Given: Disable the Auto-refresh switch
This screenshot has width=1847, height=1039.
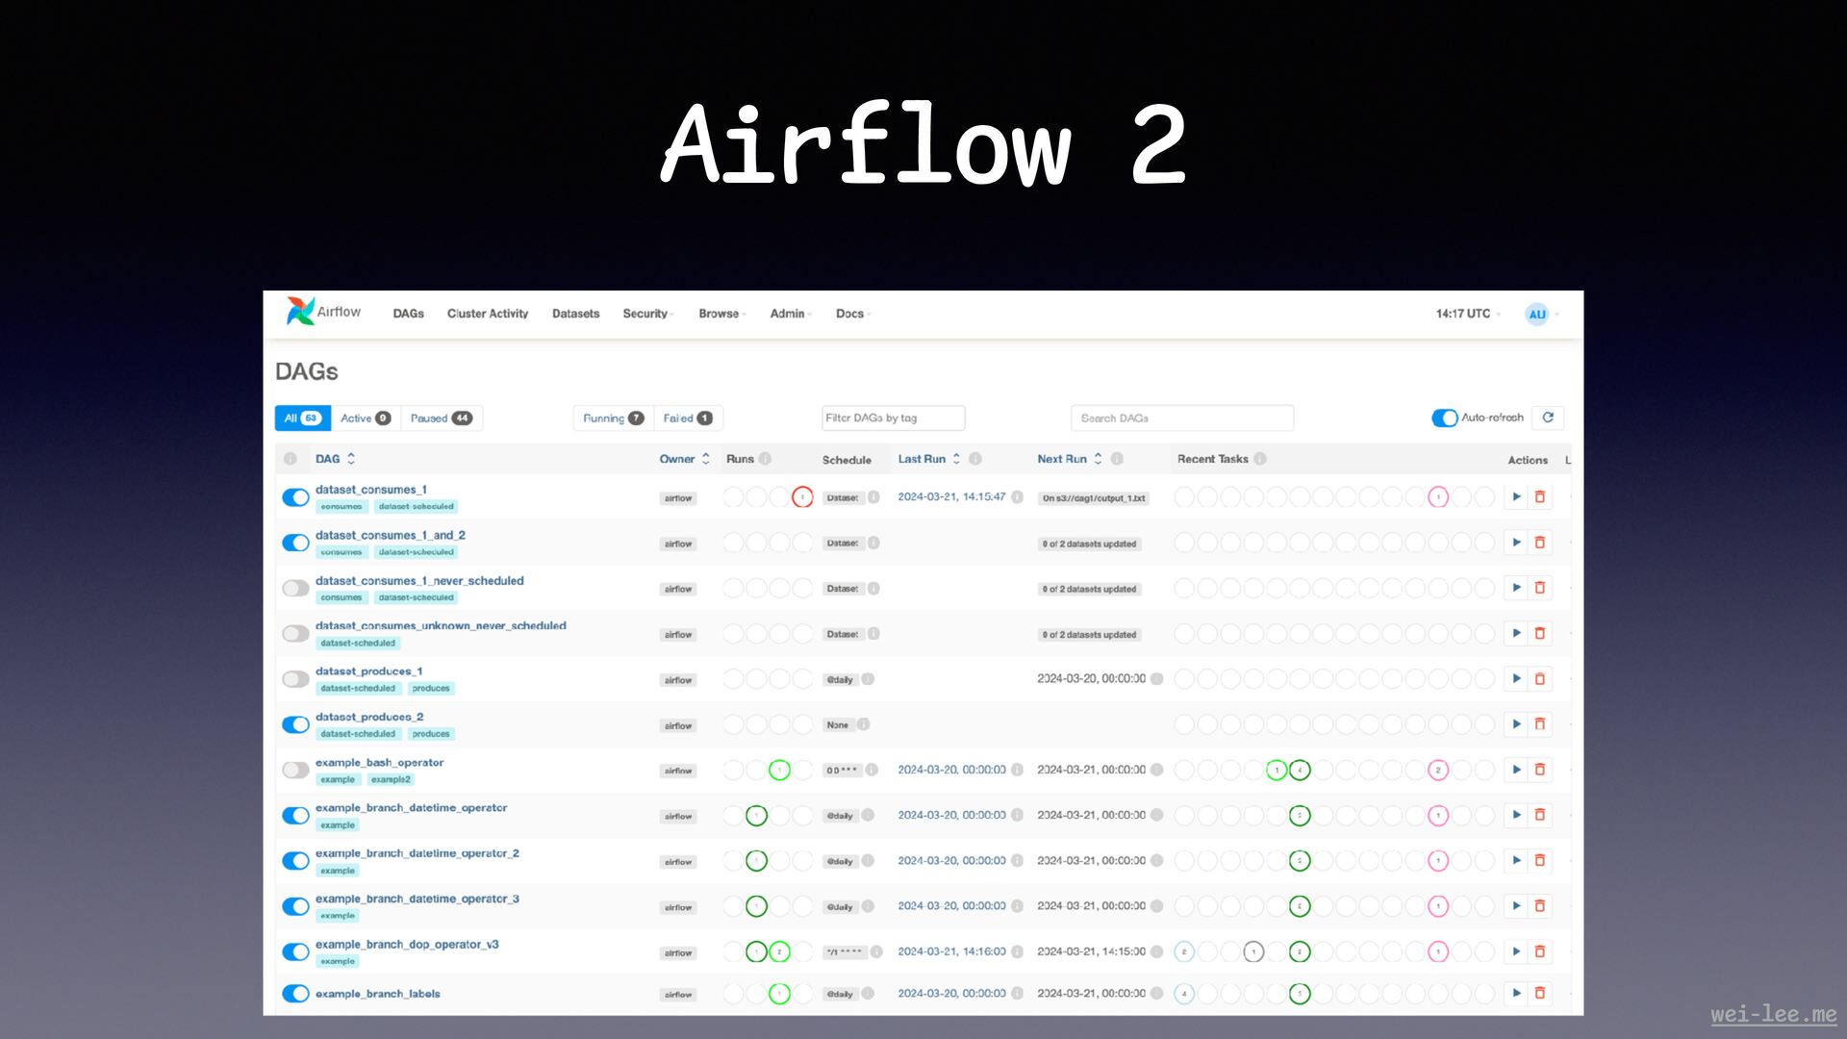Looking at the screenshot, I should click(1444, 418).
